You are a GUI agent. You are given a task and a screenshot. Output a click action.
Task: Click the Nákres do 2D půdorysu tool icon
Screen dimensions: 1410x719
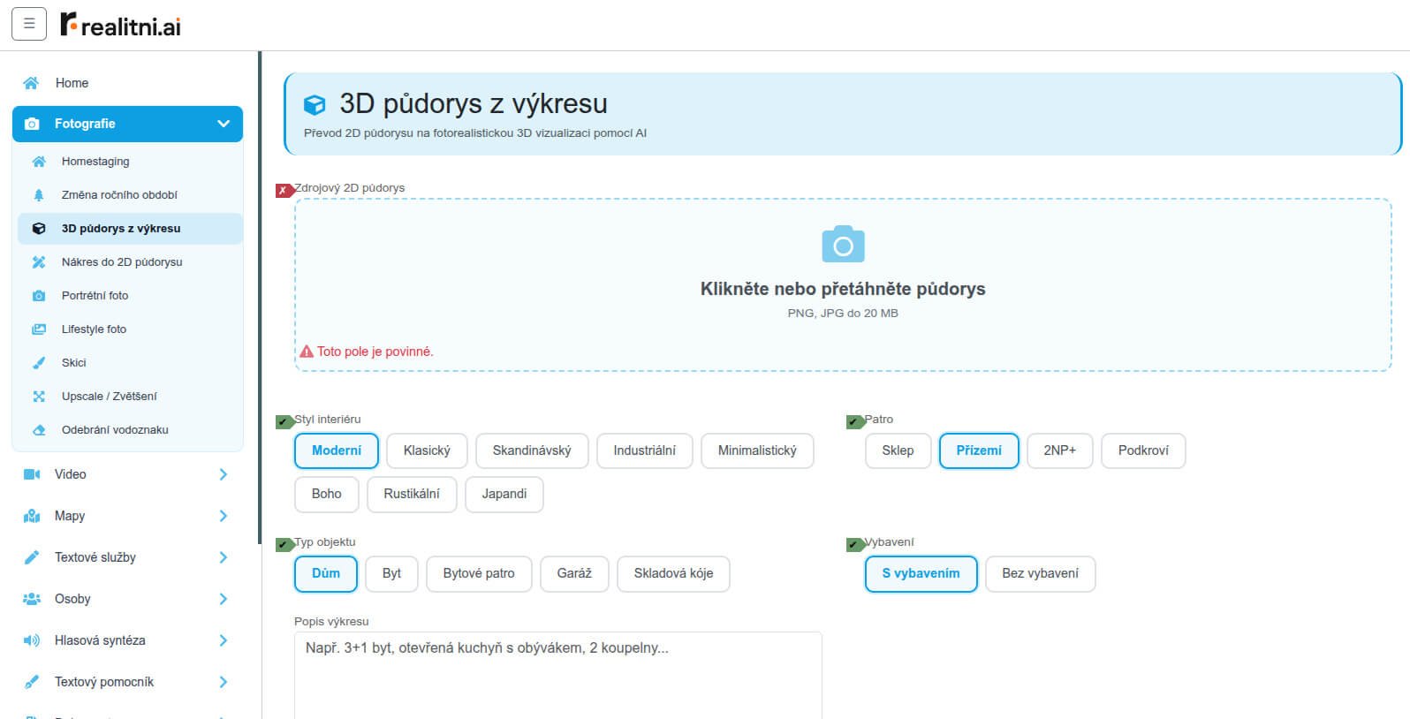click(39, 262)
